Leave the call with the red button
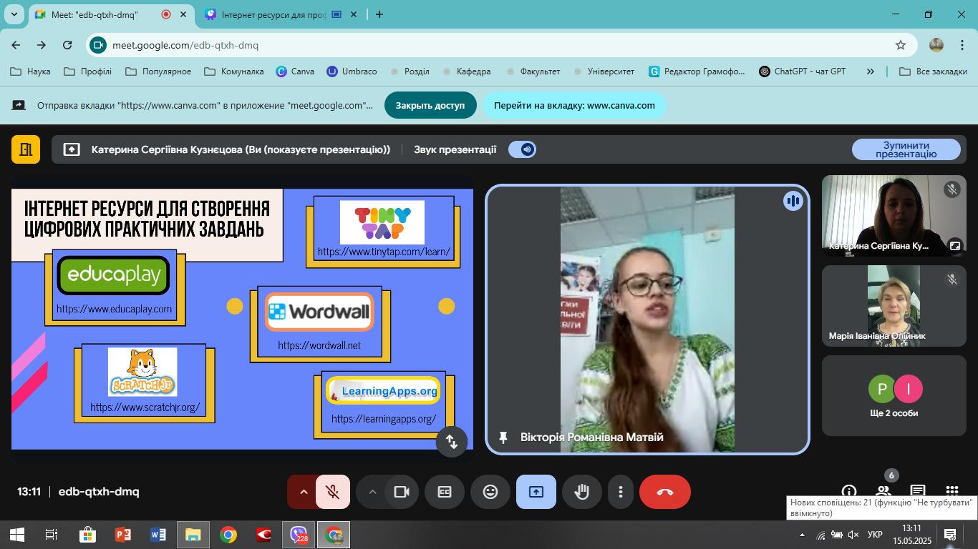This screenshot has width=978, height=549. click(x=665, y=492)
